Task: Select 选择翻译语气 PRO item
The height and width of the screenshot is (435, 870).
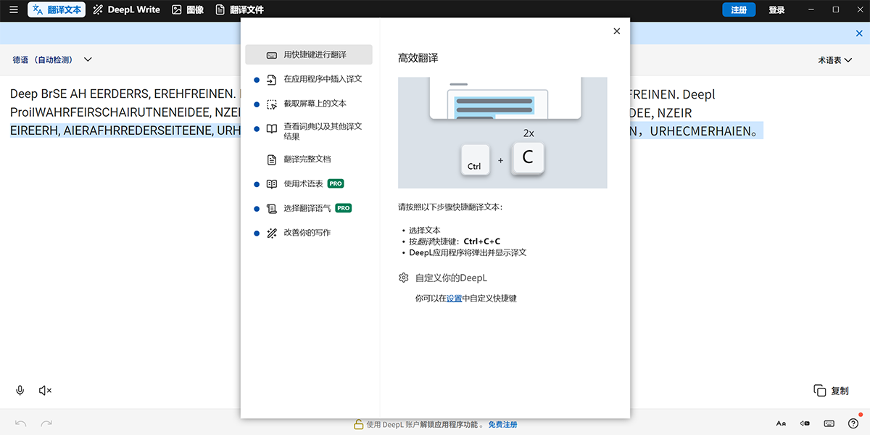Action: coord(309,208)
